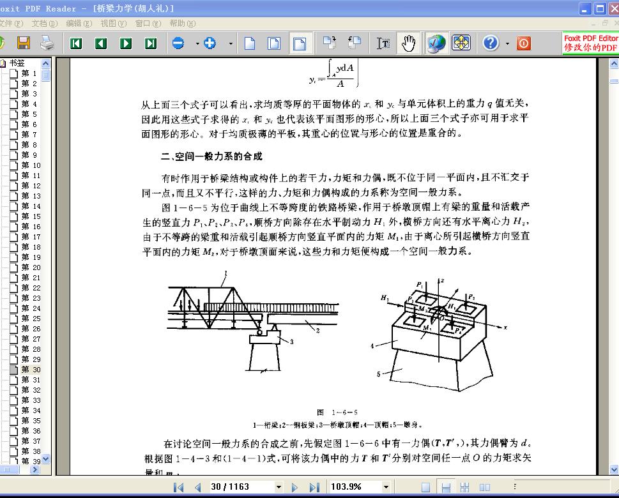Viewport: 619px width, 498px height.
Task: Click the Print icon
Action: click(x=47, y=43)
